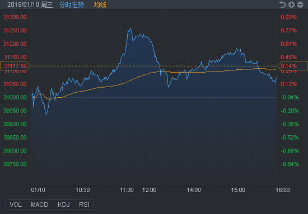Click the 30950.00 price axis label
Viewport: 308px width, 214px height.
15,111
